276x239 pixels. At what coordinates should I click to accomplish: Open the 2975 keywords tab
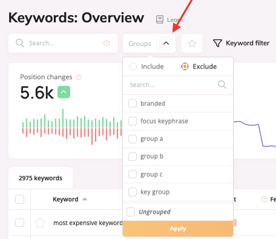coord(41,178)
